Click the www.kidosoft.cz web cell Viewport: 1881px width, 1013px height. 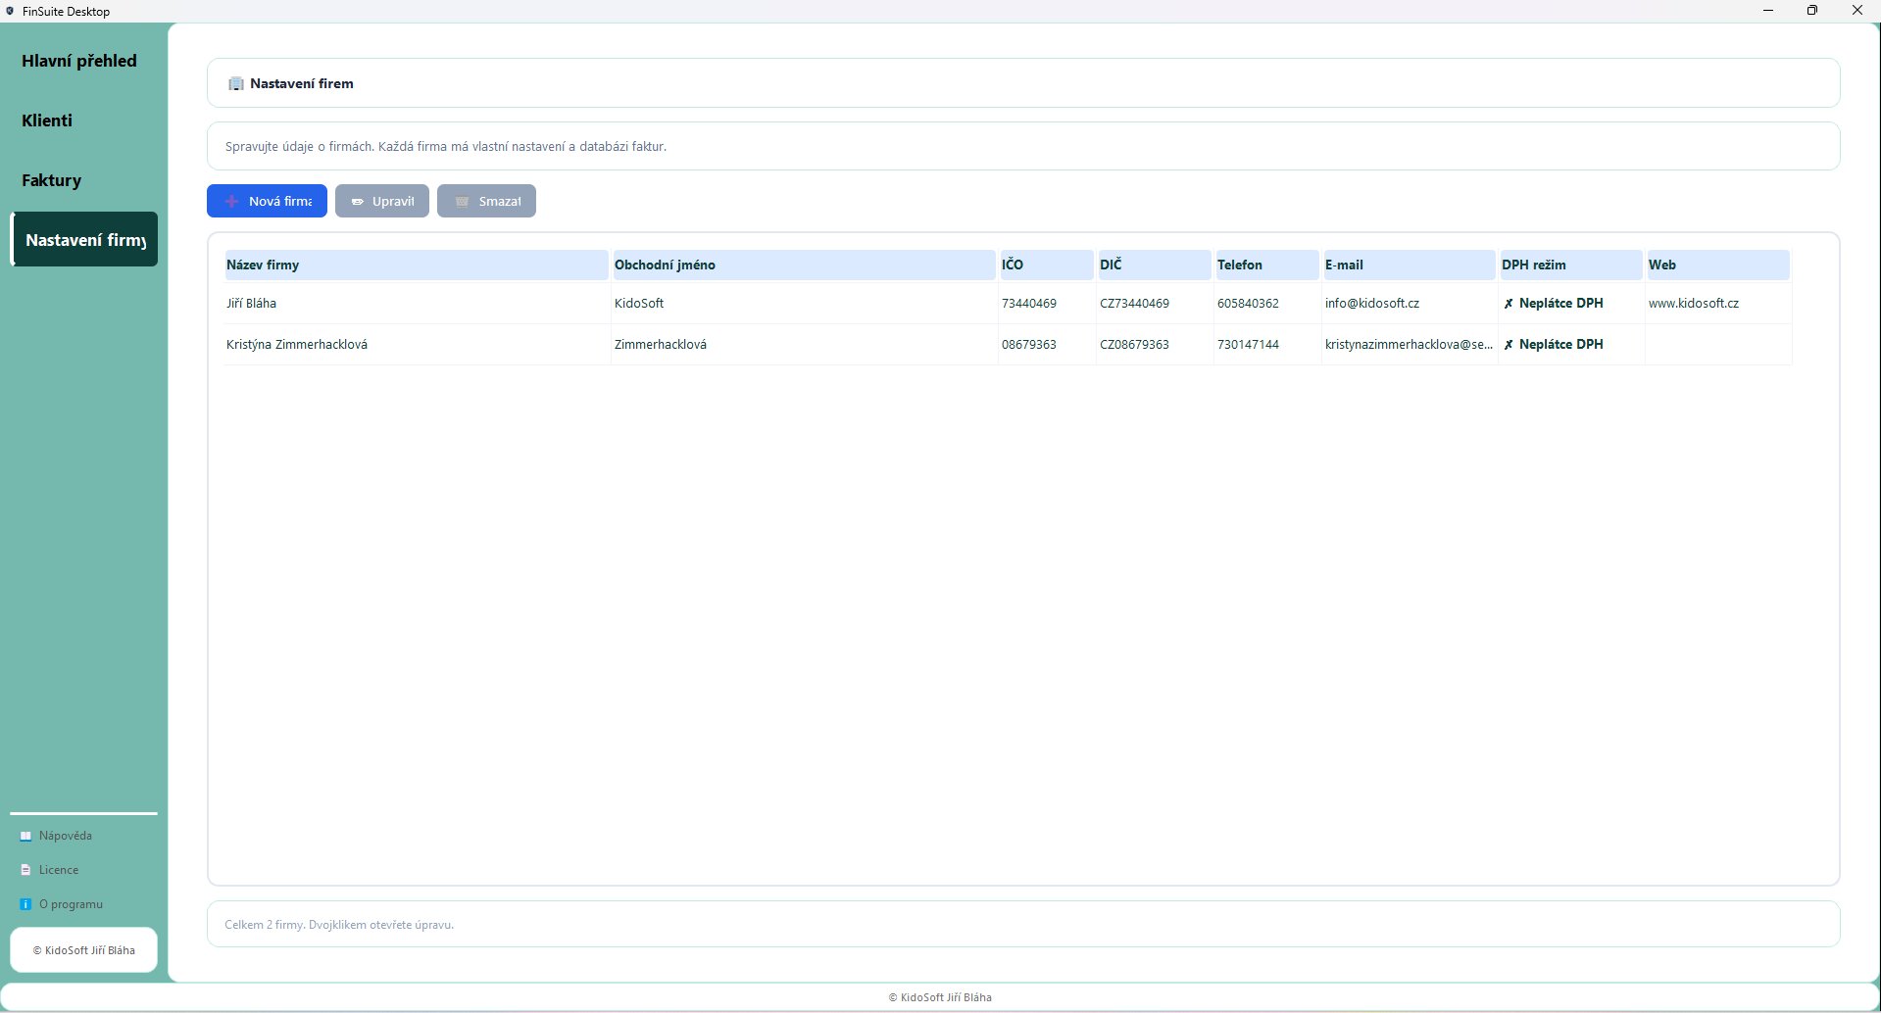click(x=1693, y=304)
